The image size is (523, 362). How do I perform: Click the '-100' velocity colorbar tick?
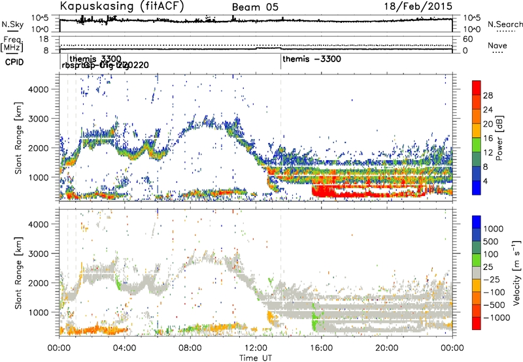tap(494, 292)
